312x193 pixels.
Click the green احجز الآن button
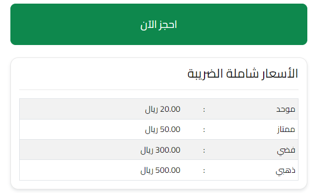(x=159, y=24)
